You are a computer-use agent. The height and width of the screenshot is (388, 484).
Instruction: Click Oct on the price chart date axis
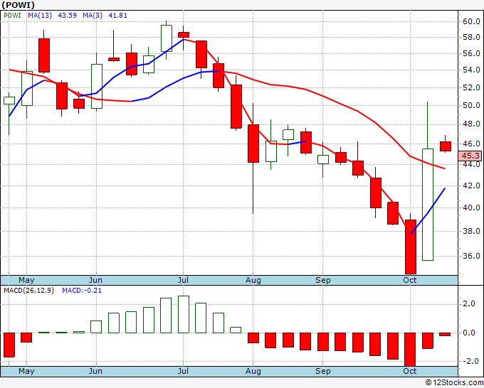click(410, 280)
